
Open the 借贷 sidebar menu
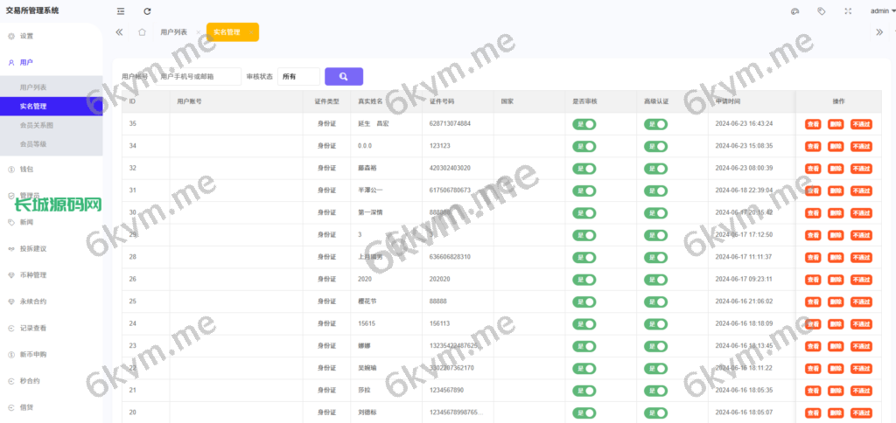[52, 407]
